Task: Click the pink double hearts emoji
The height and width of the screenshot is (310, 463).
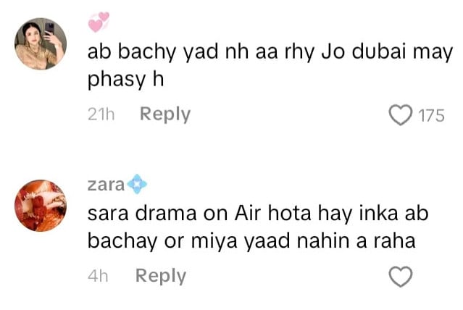Action: point(99,22)
